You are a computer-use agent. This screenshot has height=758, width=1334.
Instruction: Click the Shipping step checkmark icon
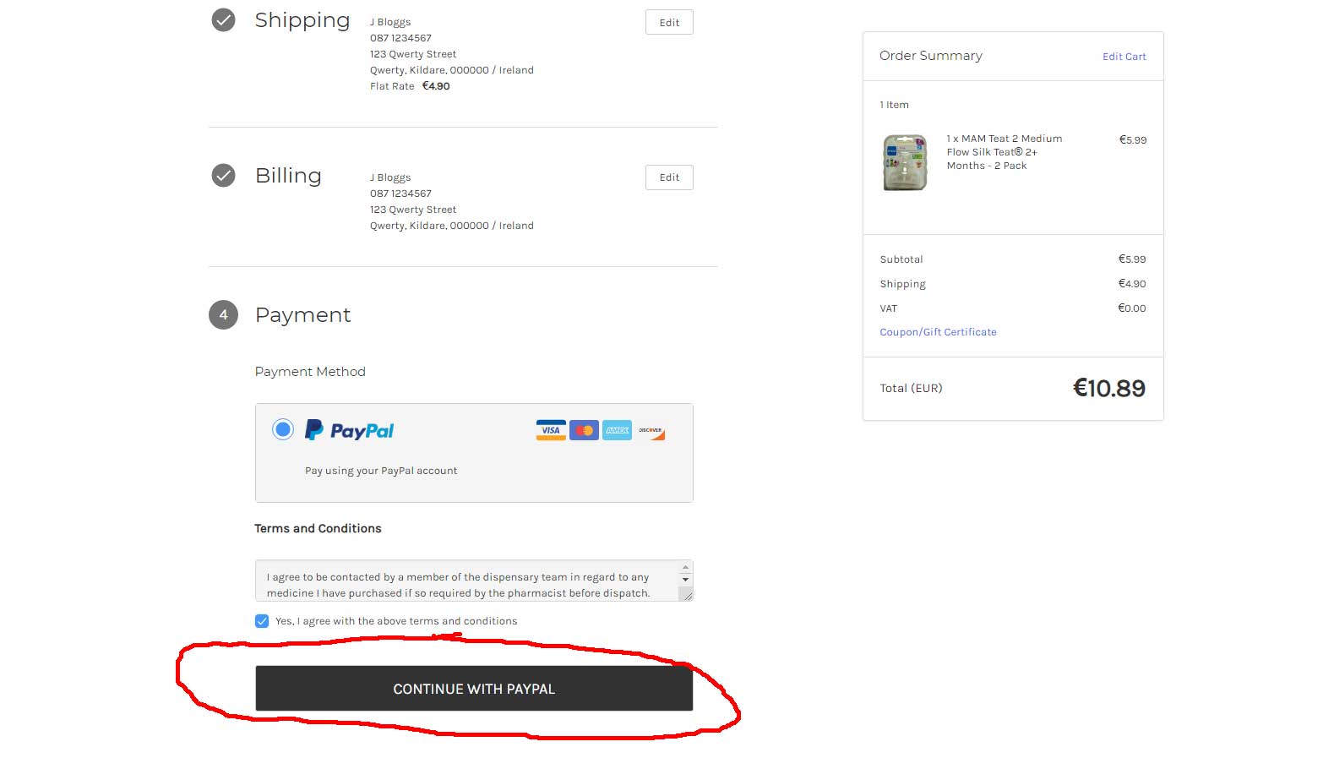tap(223, 19)
